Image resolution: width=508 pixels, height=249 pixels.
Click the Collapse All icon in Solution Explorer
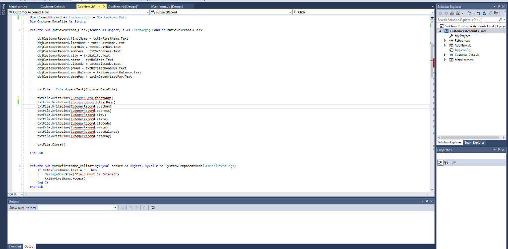[490, 13]
